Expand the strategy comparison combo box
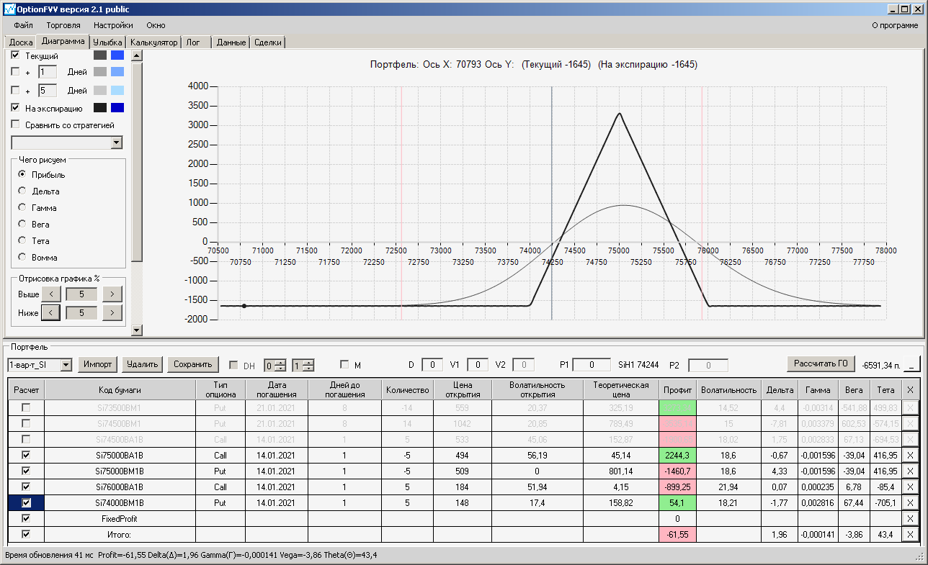 coord(117,143)
